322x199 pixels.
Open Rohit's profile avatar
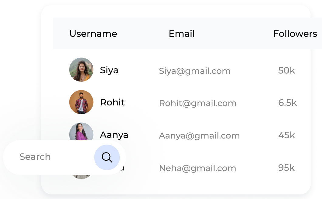coord(81,102)
